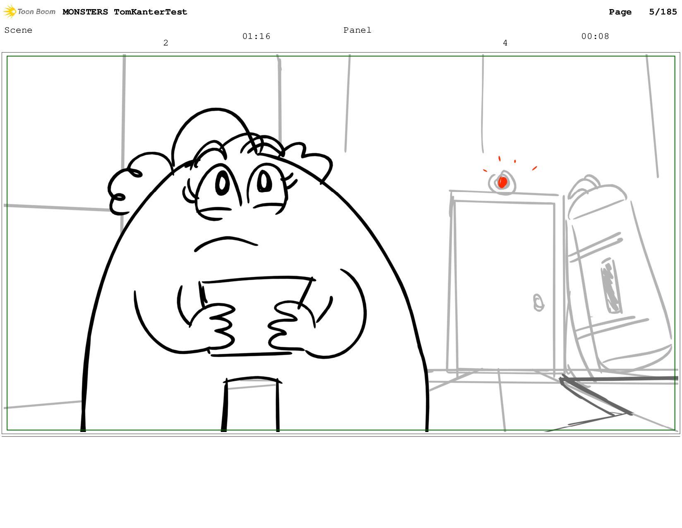
Task: Click the scene number '2'
Action: [x=166, y=43]
